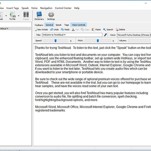Select the TextAloud 4 article in list
This screenshot has width=151, height=151.
pyautogui.click(x=16, y=29)
